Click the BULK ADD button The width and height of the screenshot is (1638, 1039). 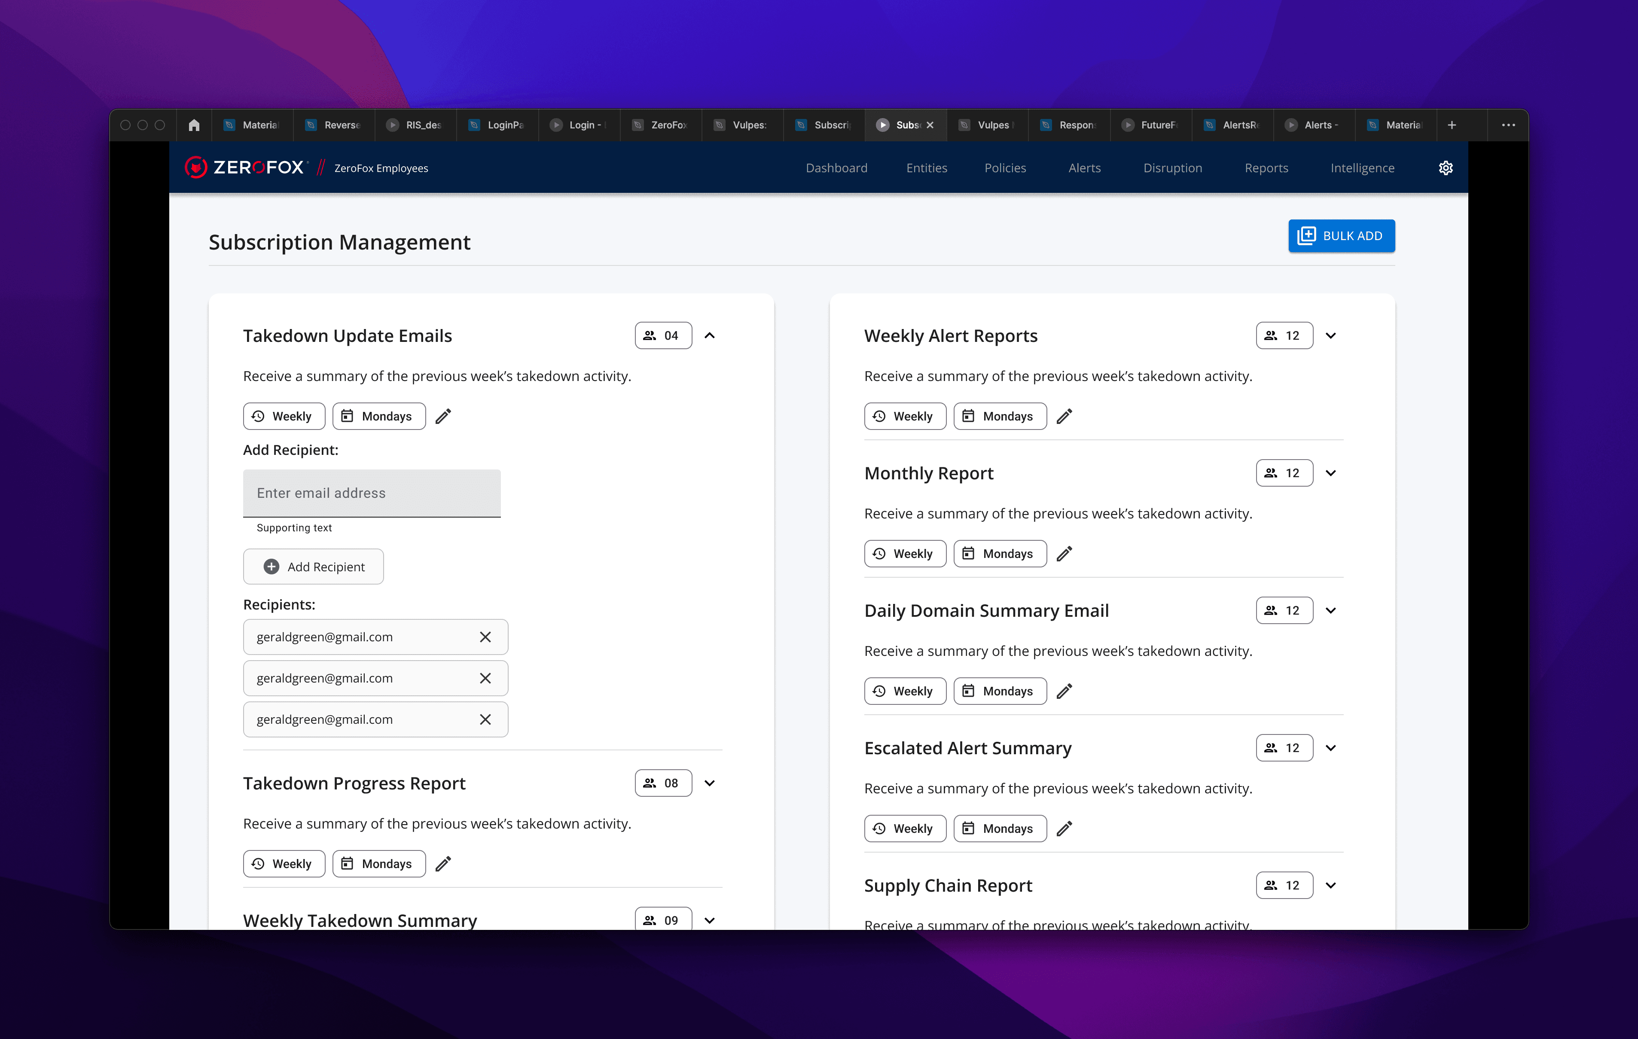coord(1341,236)
